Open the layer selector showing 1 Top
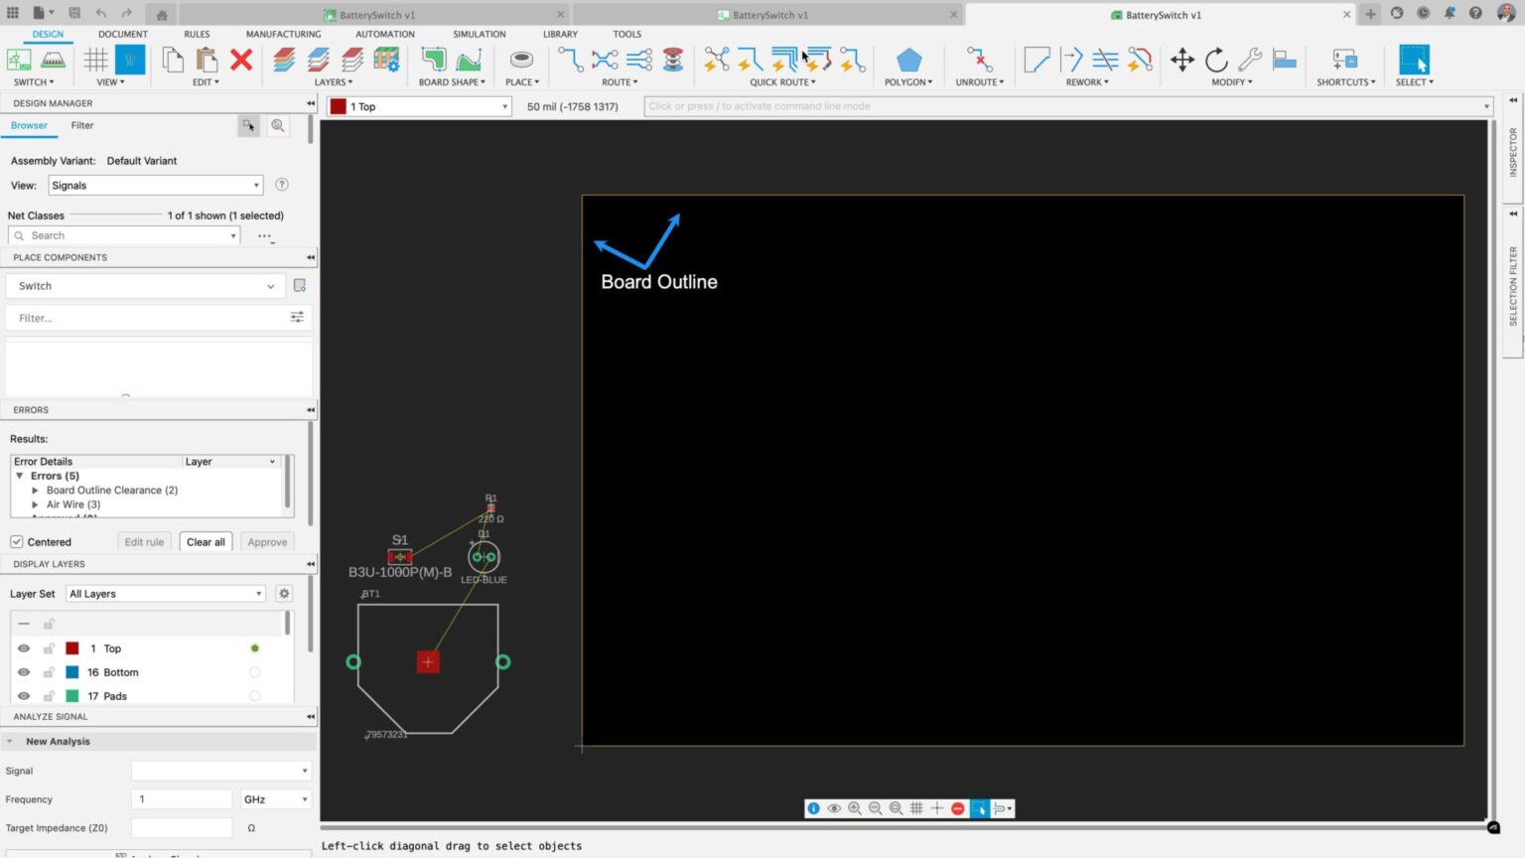This screenshot has height=858, width=1525. click(417, 106)
